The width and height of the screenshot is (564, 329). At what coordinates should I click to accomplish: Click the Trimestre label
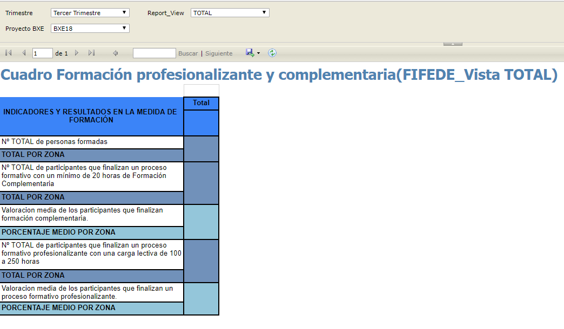(x=19, y=13)
